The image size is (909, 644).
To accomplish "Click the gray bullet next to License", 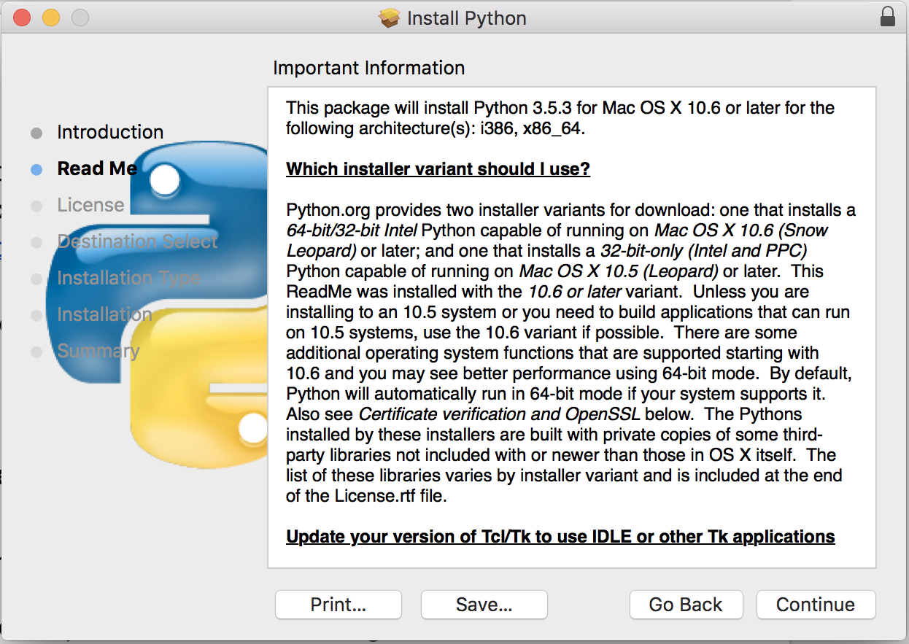I will click(x=36, y=206).
